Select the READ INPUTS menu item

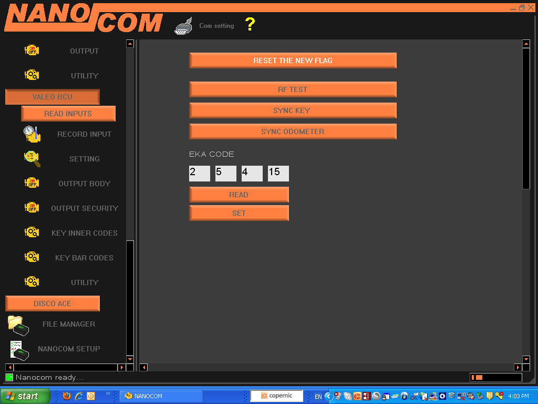68,114
